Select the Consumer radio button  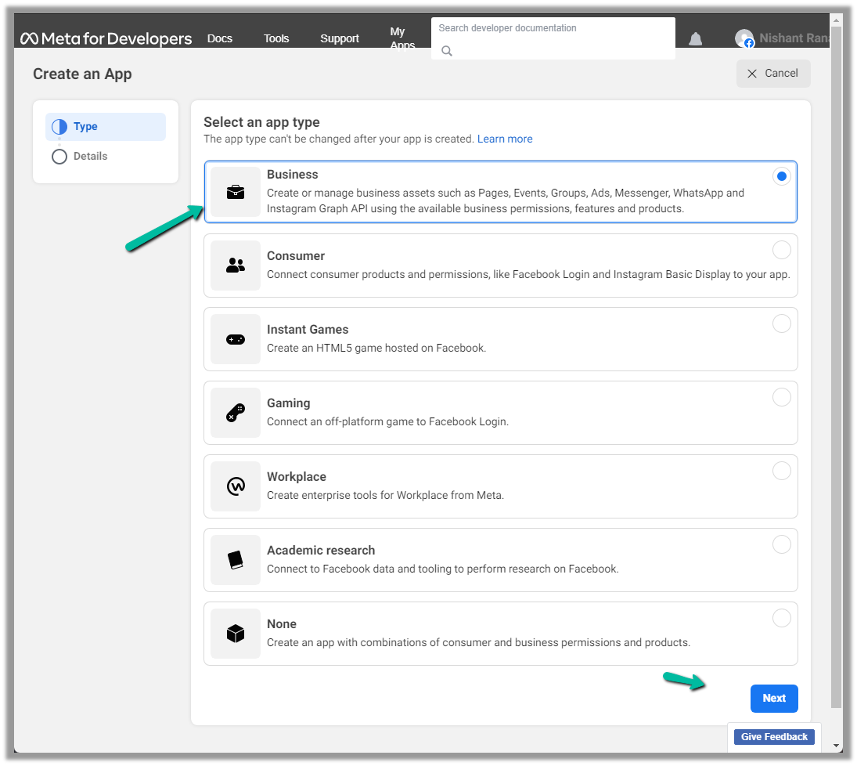781,250
